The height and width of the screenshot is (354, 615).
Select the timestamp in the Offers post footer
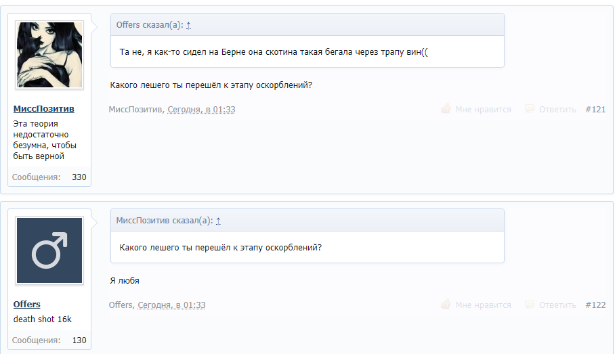click(171, 305)
